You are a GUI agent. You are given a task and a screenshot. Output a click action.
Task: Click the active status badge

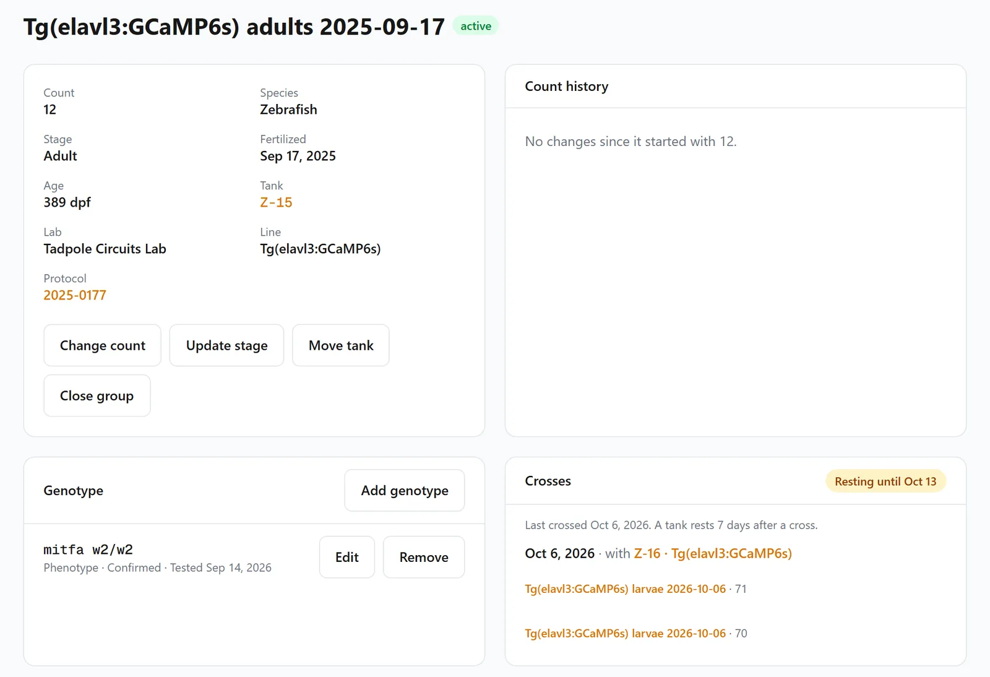[476, 26]
